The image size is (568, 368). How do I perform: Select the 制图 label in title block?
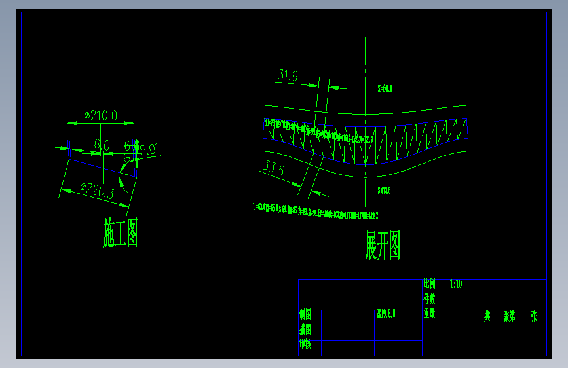tap(305, 314)
